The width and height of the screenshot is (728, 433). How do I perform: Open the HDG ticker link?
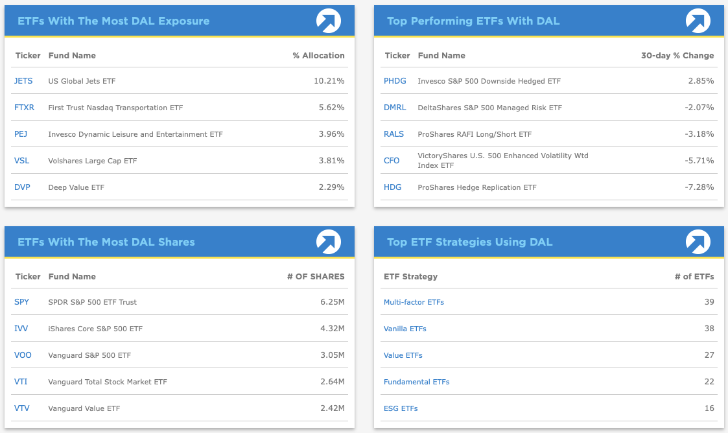pyautogui.click(x=392, y=187)
